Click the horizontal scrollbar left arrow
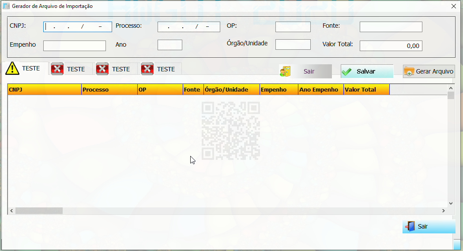Image resolution: width=463 pixels, height=251 pixels. pyautogui.click(x=11, y=210)
